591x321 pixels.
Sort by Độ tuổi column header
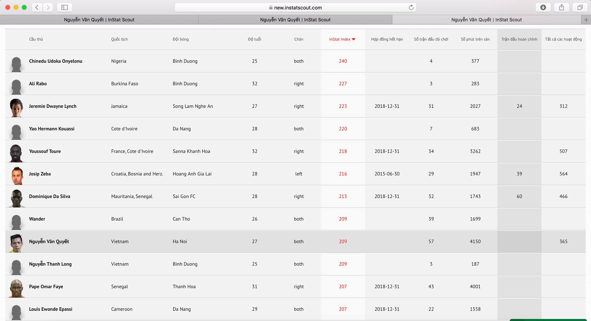tap(254, 39)
